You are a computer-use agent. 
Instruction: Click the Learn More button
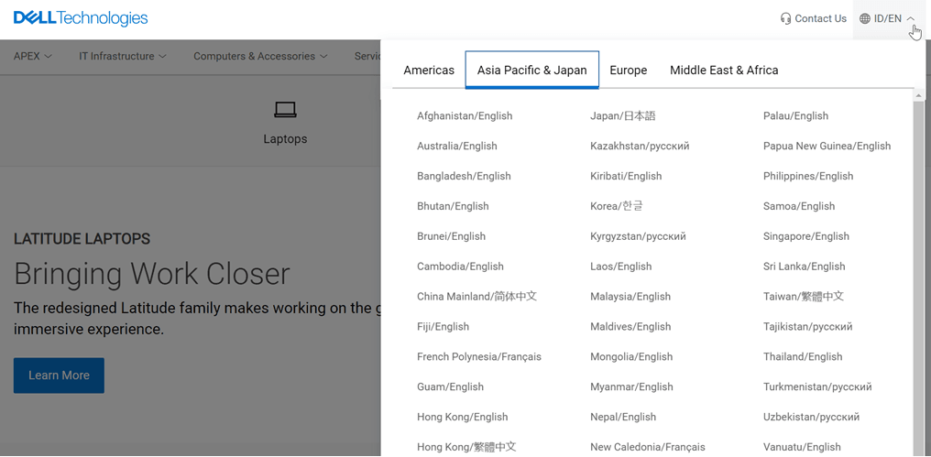click(59, 375)
